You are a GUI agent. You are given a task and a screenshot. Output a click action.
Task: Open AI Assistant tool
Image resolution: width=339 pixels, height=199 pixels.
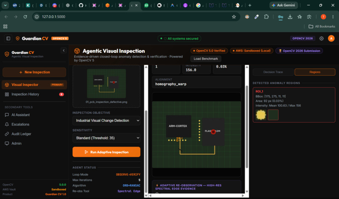tap(34, 115)
